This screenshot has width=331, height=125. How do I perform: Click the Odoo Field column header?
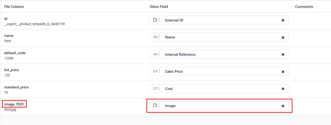coord(159,7)
